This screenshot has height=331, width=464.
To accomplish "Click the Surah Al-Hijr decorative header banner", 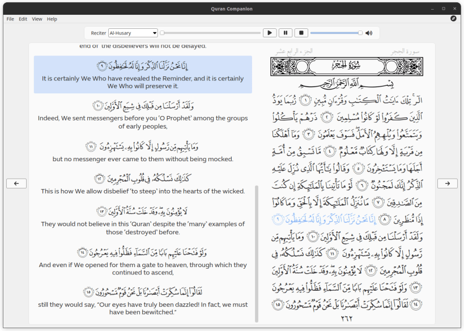I will point(347,66).
